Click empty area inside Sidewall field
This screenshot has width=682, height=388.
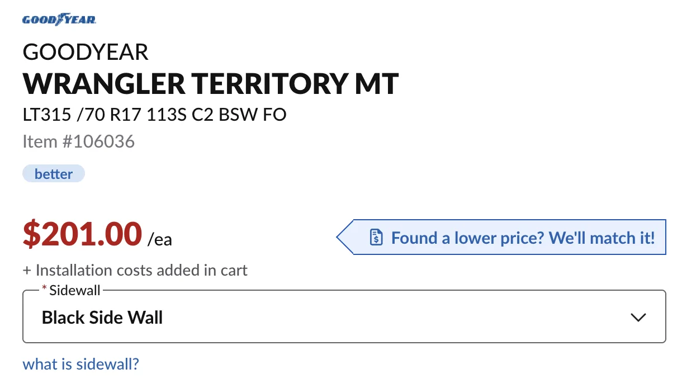[391, 318]
